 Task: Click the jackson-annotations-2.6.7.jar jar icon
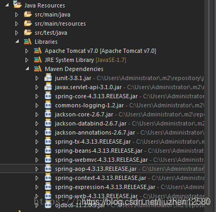[48, 132]
